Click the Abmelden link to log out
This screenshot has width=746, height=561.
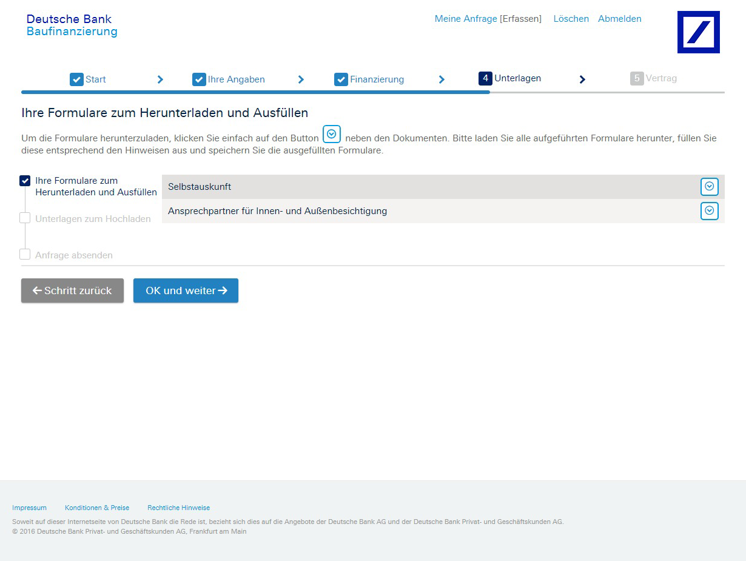click(620, 19)
